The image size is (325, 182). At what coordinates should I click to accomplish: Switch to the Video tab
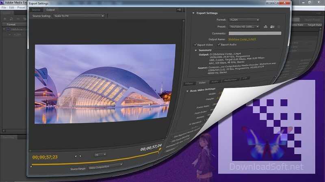click(202, 83)
